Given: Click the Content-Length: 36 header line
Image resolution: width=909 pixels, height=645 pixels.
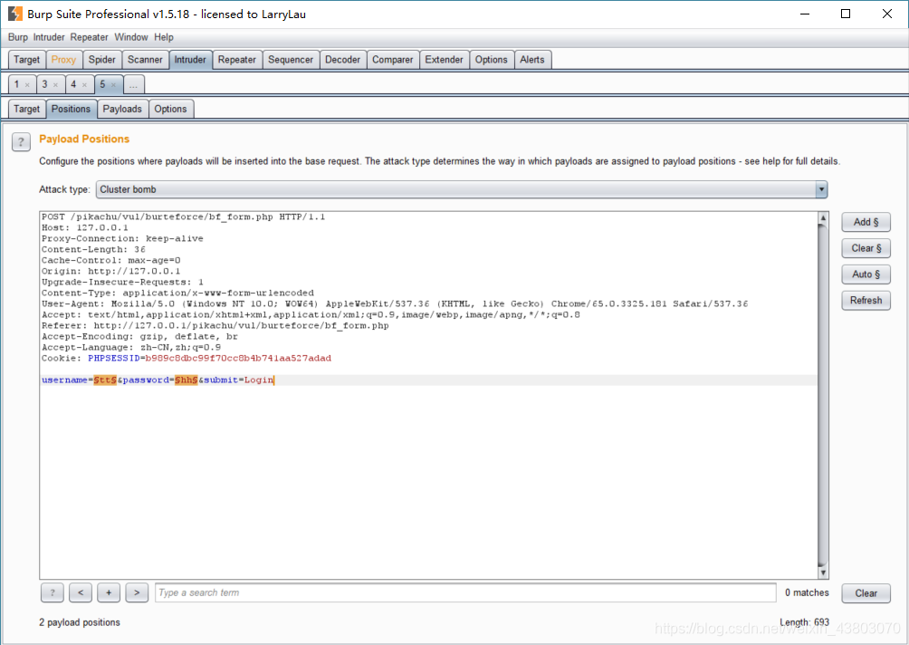Looking at the screenshot, I should click(x=93, y=249).
